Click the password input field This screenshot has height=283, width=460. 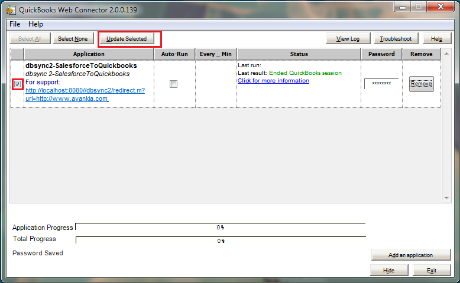point(381,84)
